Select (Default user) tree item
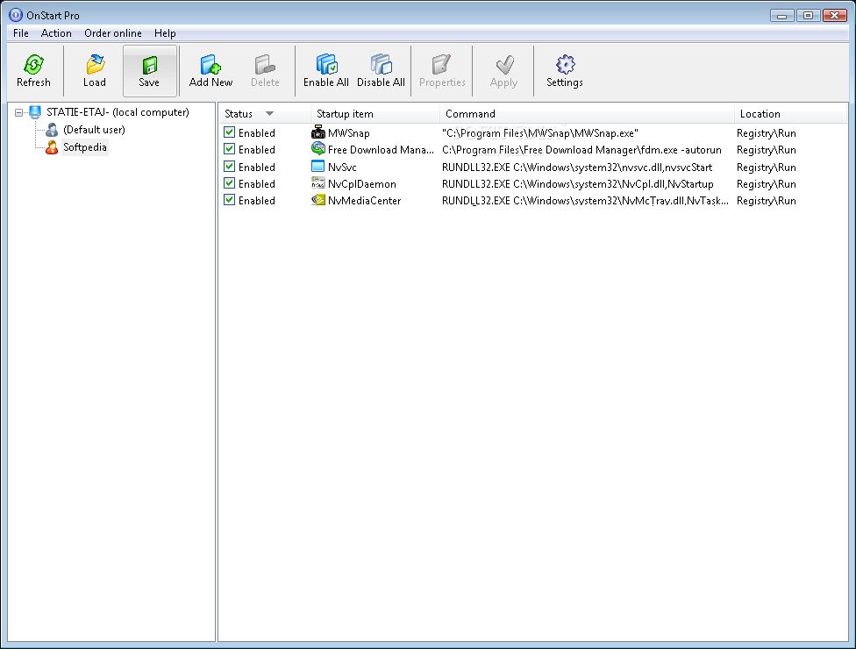This screenshot has height=649, width=856. pos(94,130)
